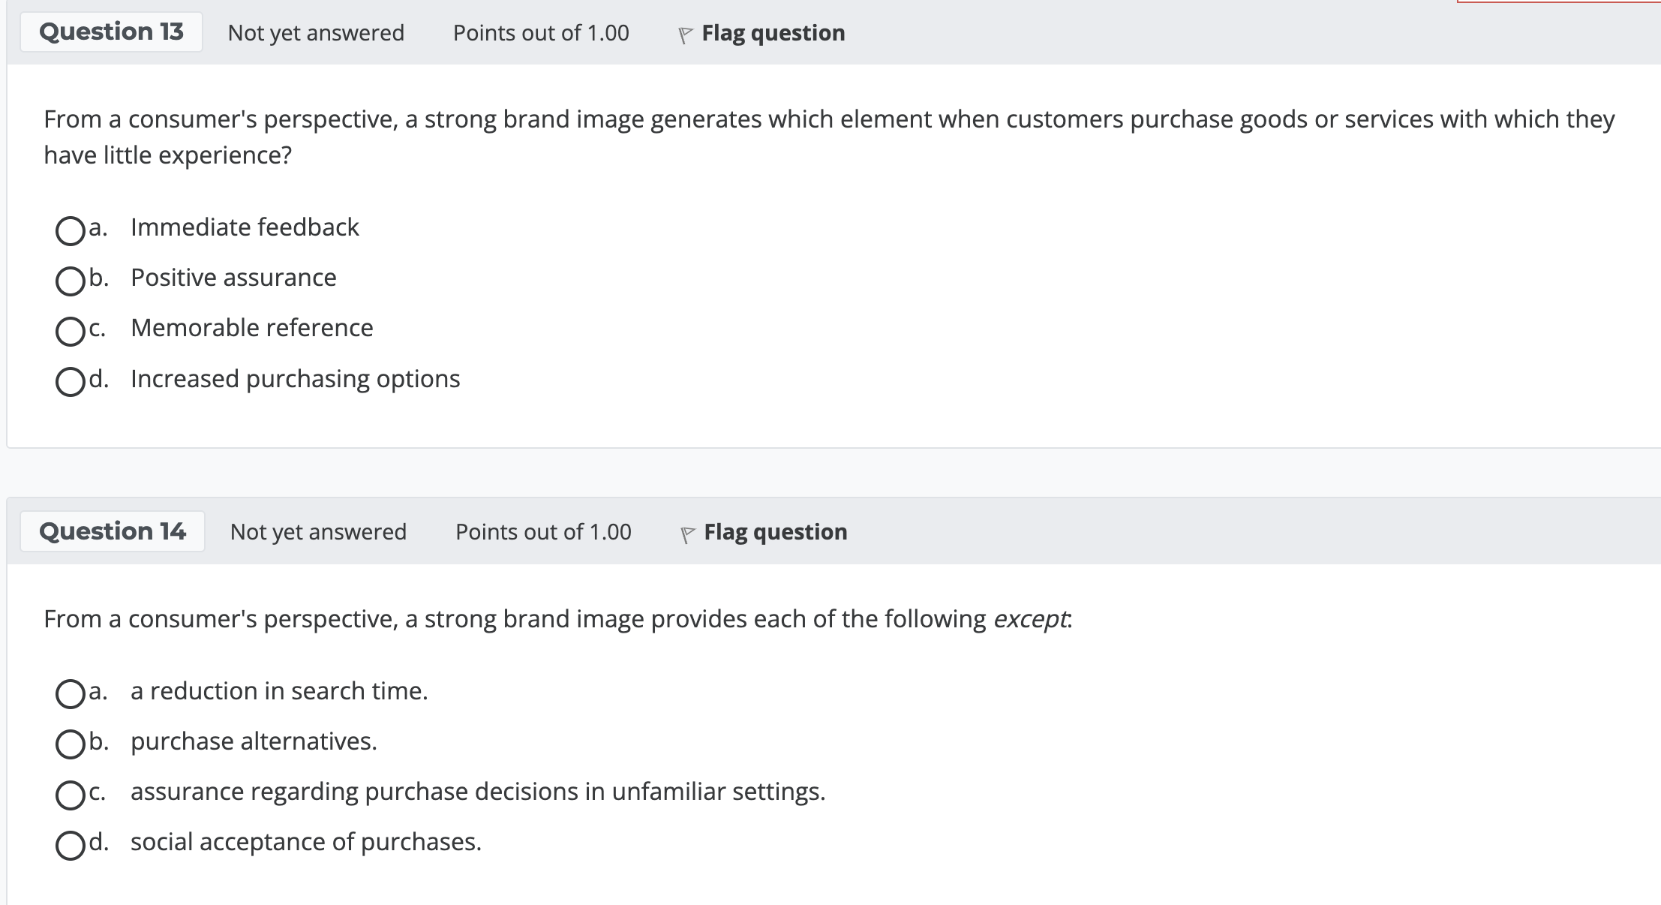Choose 'Memorable reference' option
This screenshot has height=905, width=1661.
pyautogui.click(x=70, y=331)
